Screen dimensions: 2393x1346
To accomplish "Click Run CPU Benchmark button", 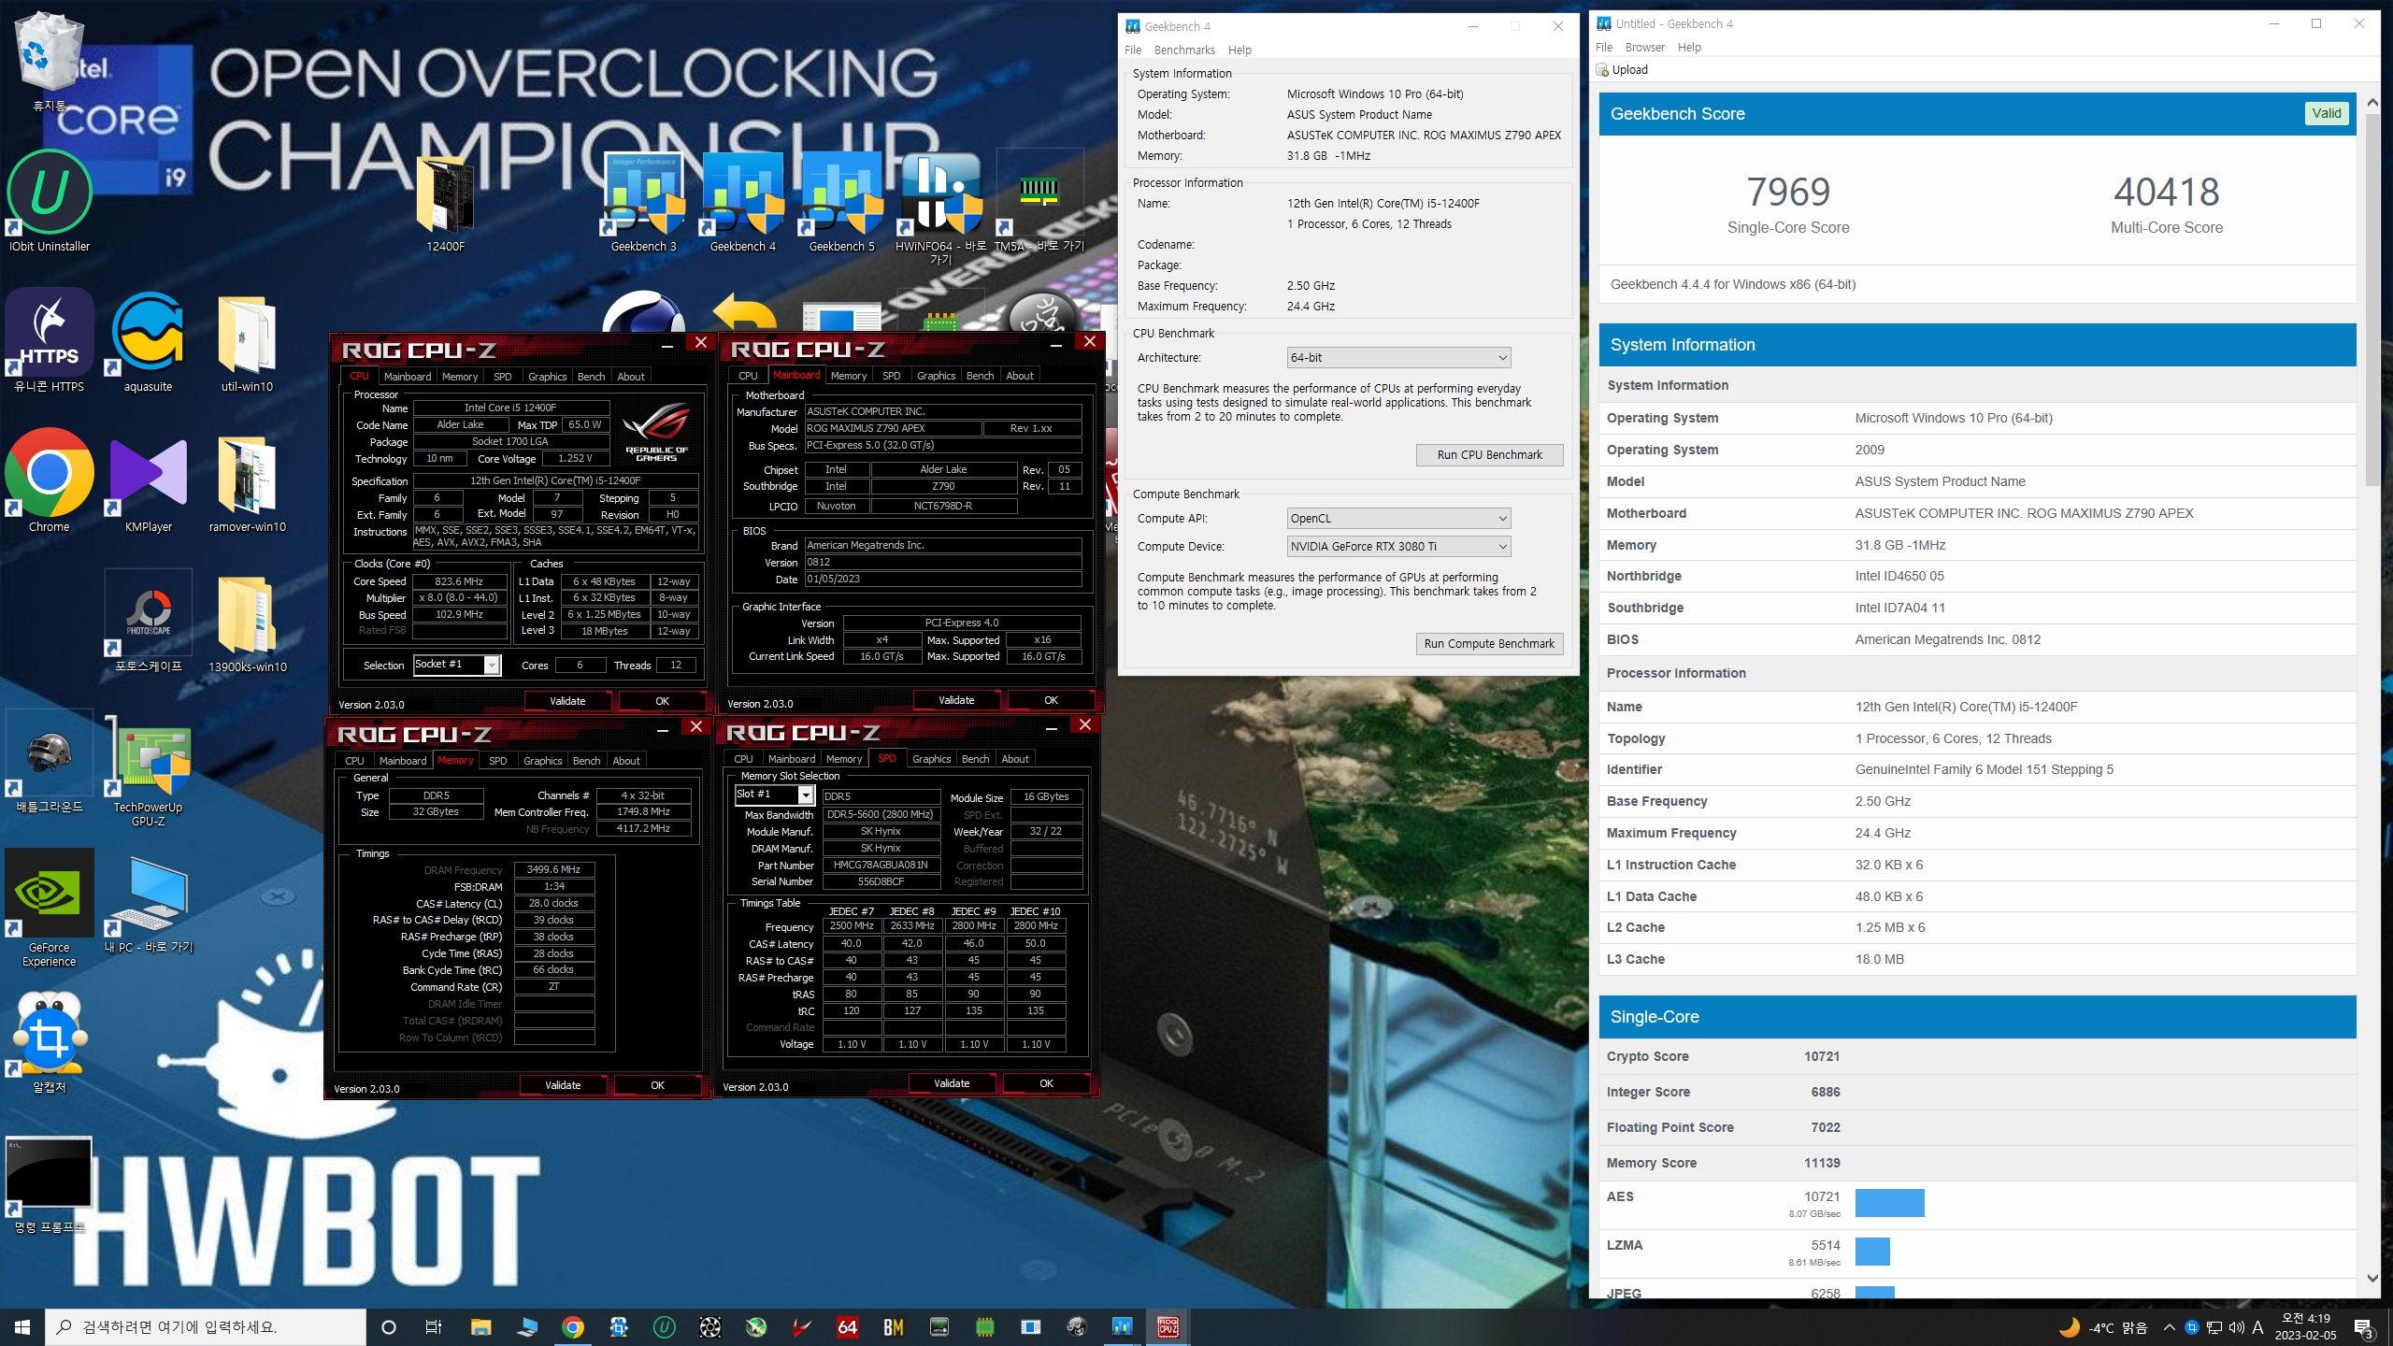I will (x=1490, y=454).
